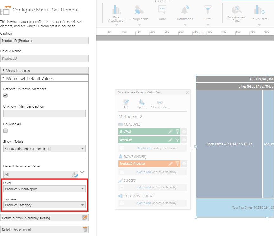Enable the Collapse All checkbox

[6, 131]
